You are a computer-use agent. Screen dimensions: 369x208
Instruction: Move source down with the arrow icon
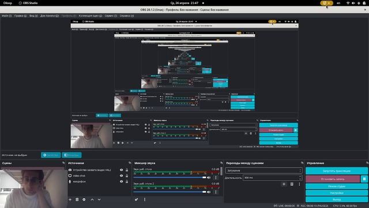click(x=99, y=199)
